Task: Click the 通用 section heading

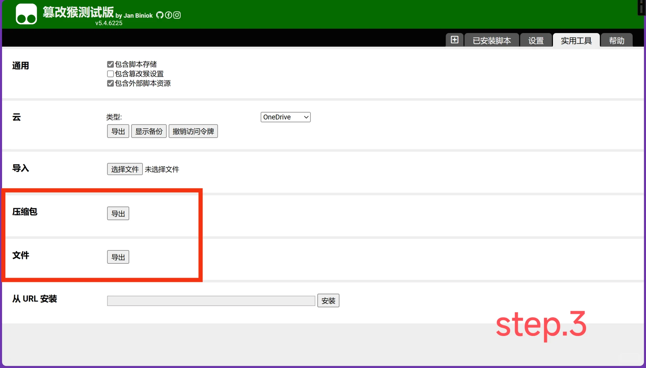Action: (x=20, y=66)
